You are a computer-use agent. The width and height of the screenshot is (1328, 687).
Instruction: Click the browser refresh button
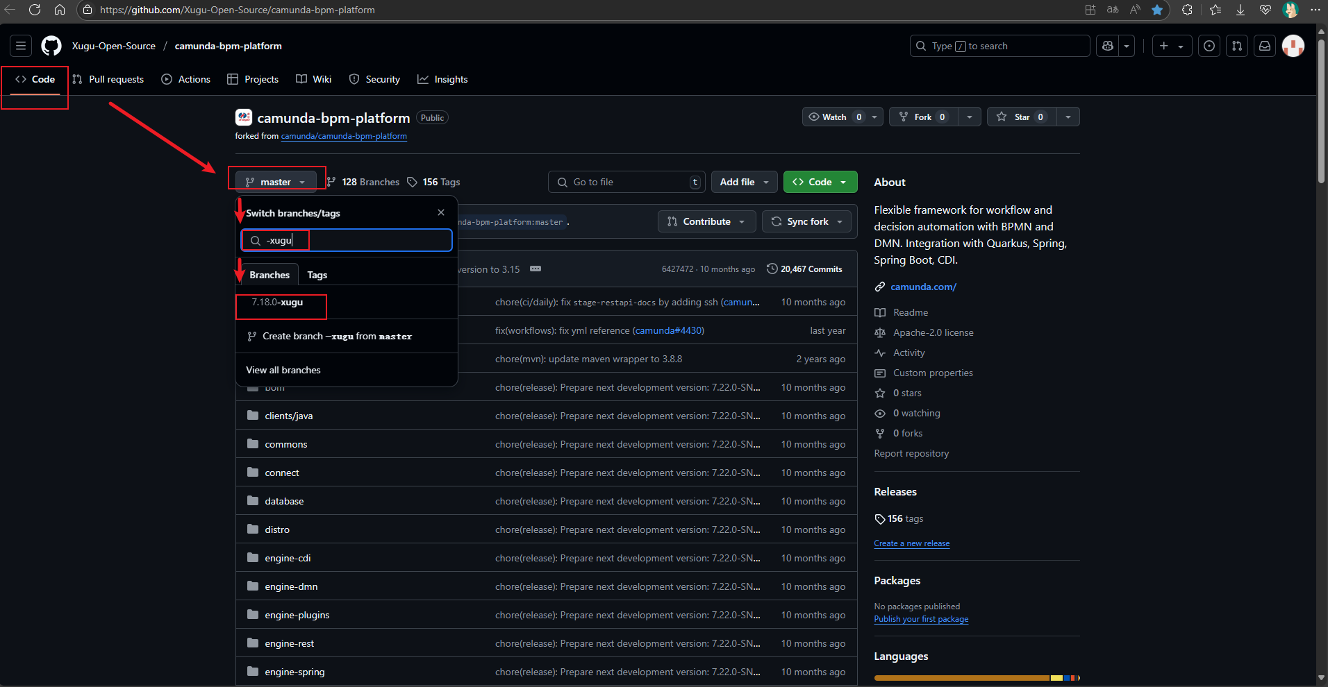coord(35,10)
